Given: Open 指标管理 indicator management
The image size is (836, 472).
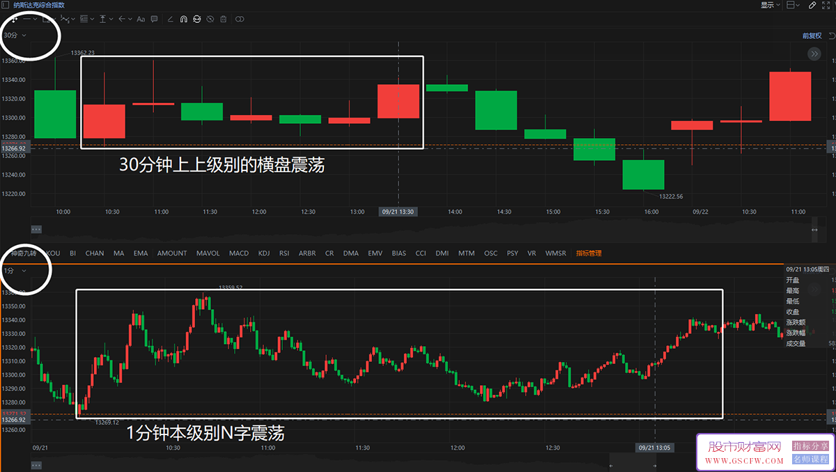Looking at the screenshot, I should [589, 253].
